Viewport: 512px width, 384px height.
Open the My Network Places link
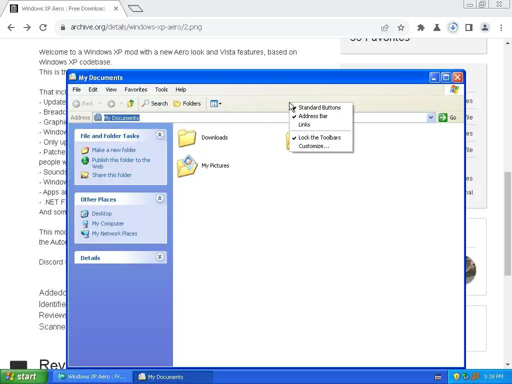tap(114, 234)
